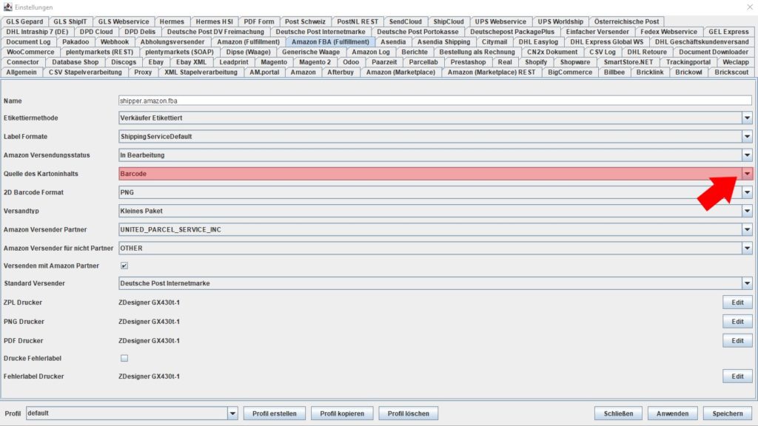This screenshot has height=426, width=758.
Task: Expand the Standard Versender dropdown
Action: coord(747,283)
